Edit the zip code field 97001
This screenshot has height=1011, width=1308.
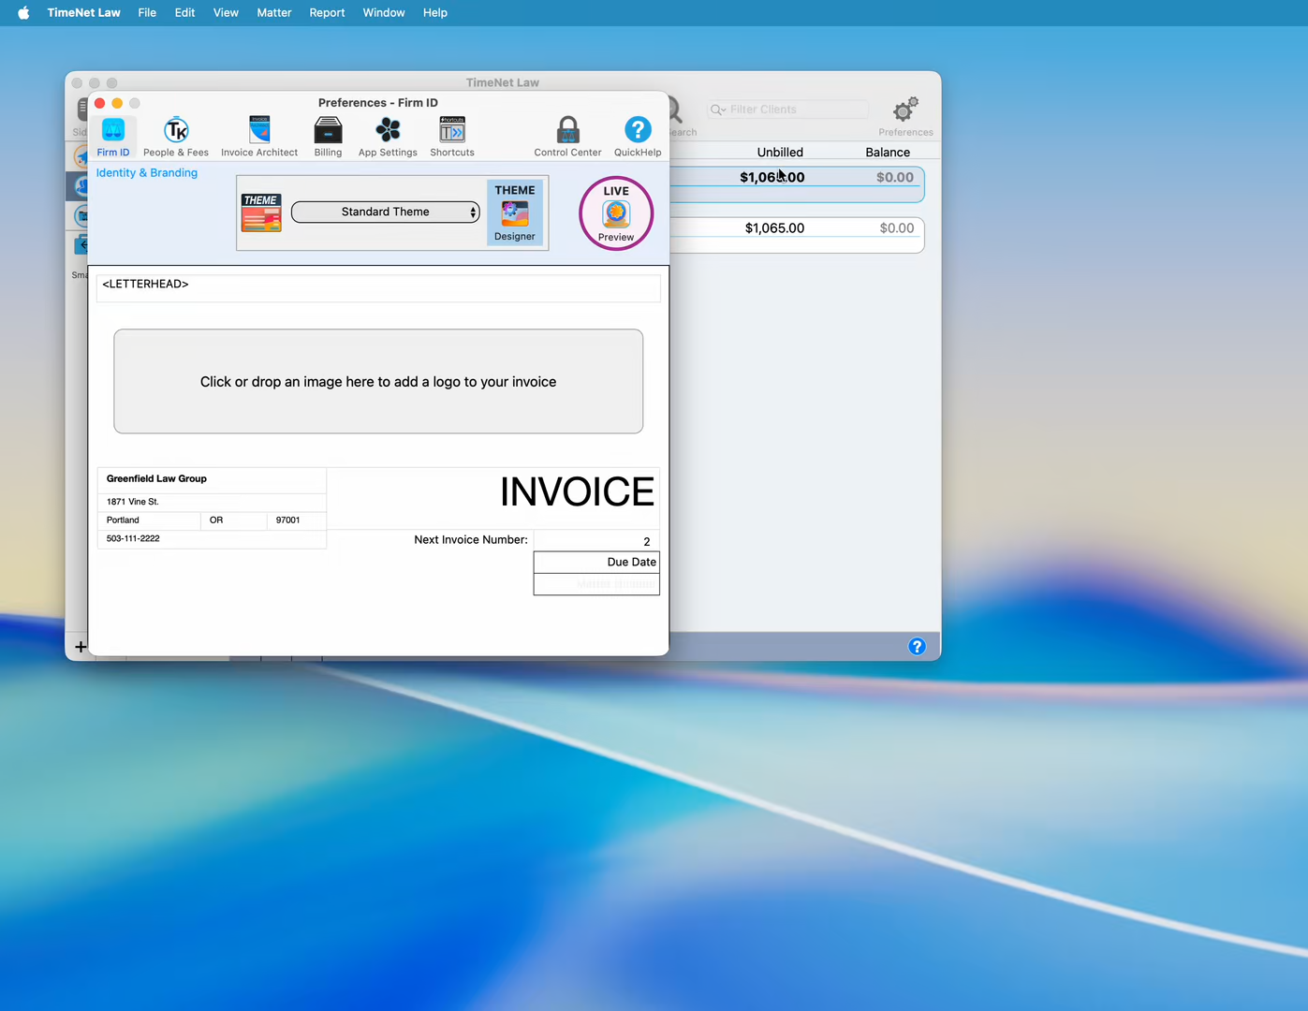click(x=297, y=520)
